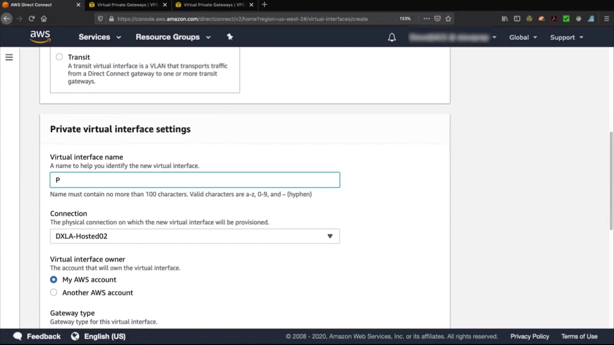Open the page actions three-dot menu
This screenshot has height=345, width=614.
[426, 19]
